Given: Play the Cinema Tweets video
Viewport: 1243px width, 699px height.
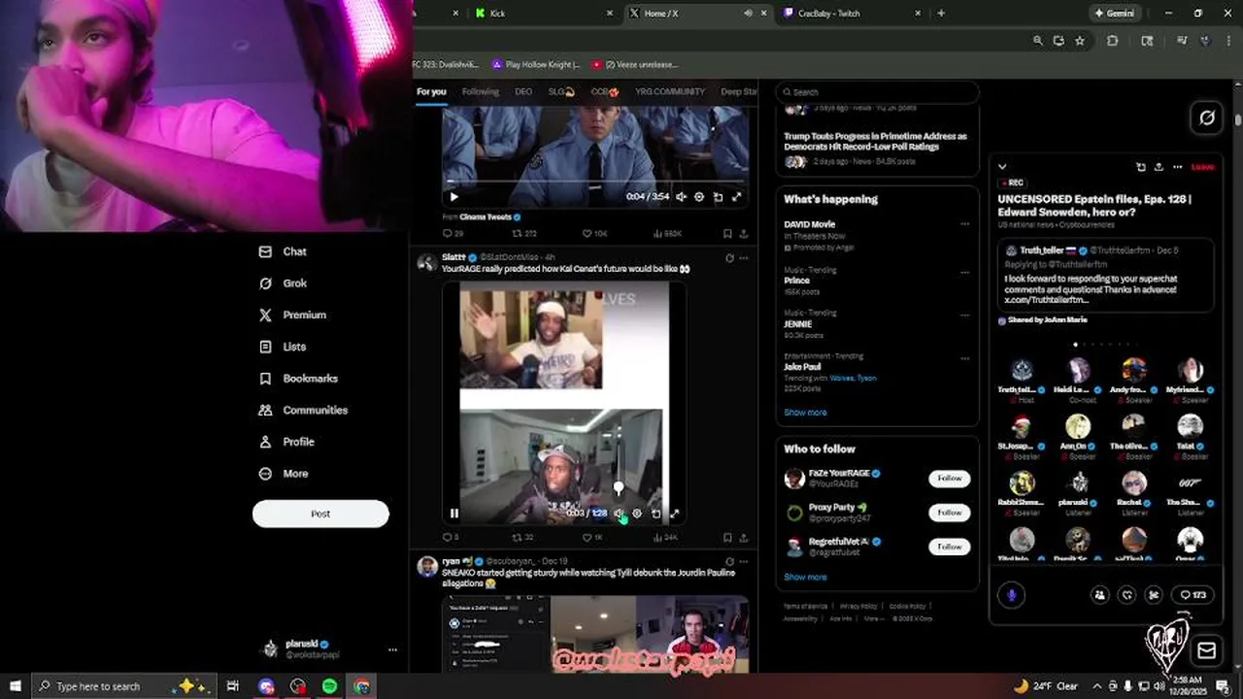Looking at the screenshot, I should pos(454,197).
